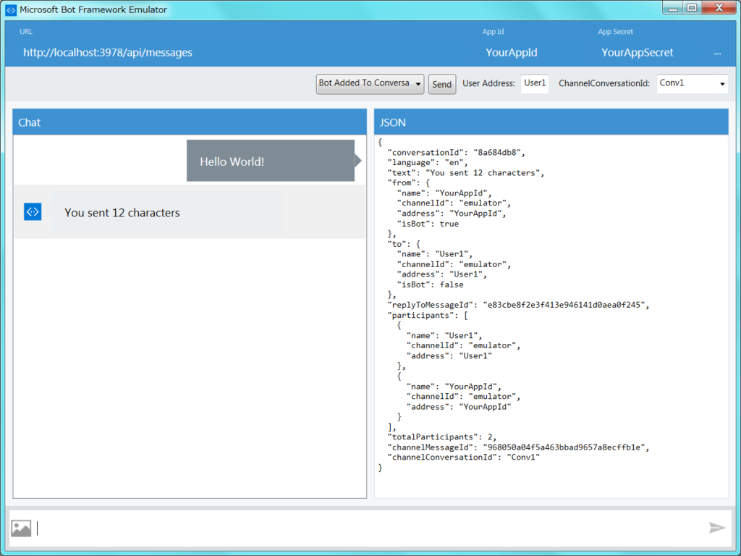Viewport: 741px width, 556px height.
Task: Click the "totalParticipants": 2 line
Action: click(441, 437)
